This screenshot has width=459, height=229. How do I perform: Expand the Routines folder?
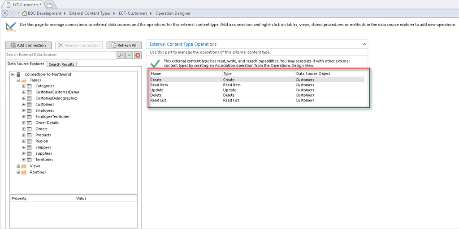point(18,172)
